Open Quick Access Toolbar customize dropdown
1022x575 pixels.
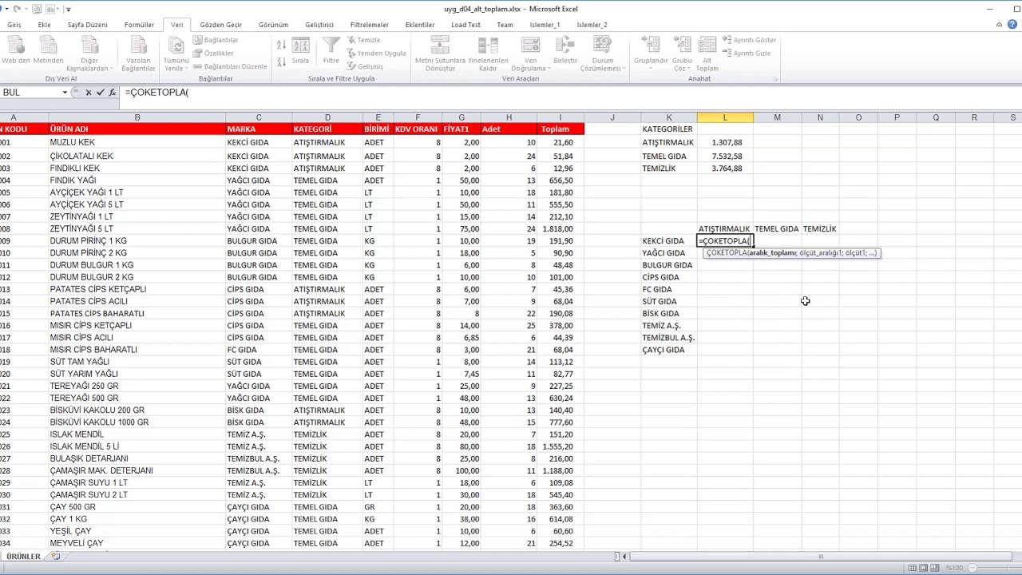pyautogui.click(x=69, y=10)
